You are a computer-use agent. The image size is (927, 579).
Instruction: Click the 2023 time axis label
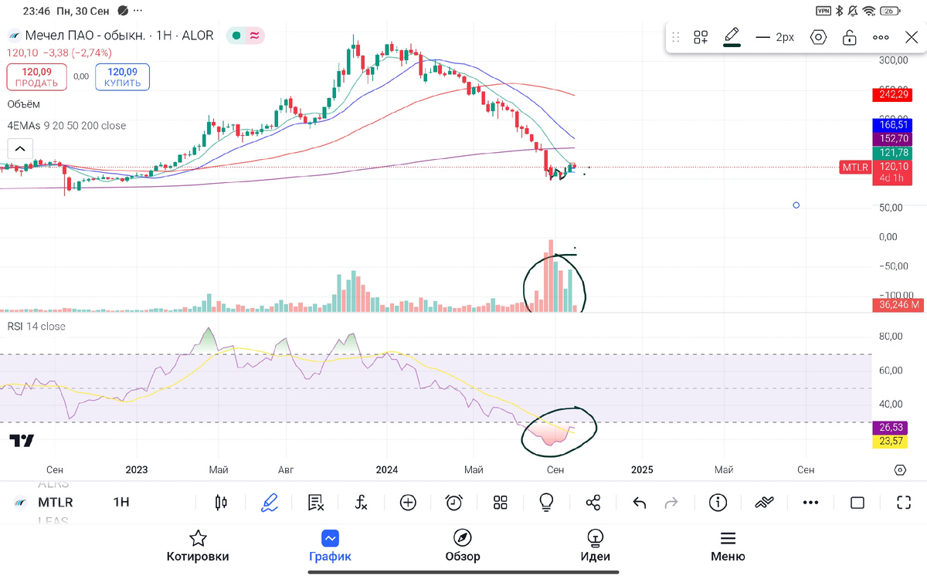click(136, 469)
